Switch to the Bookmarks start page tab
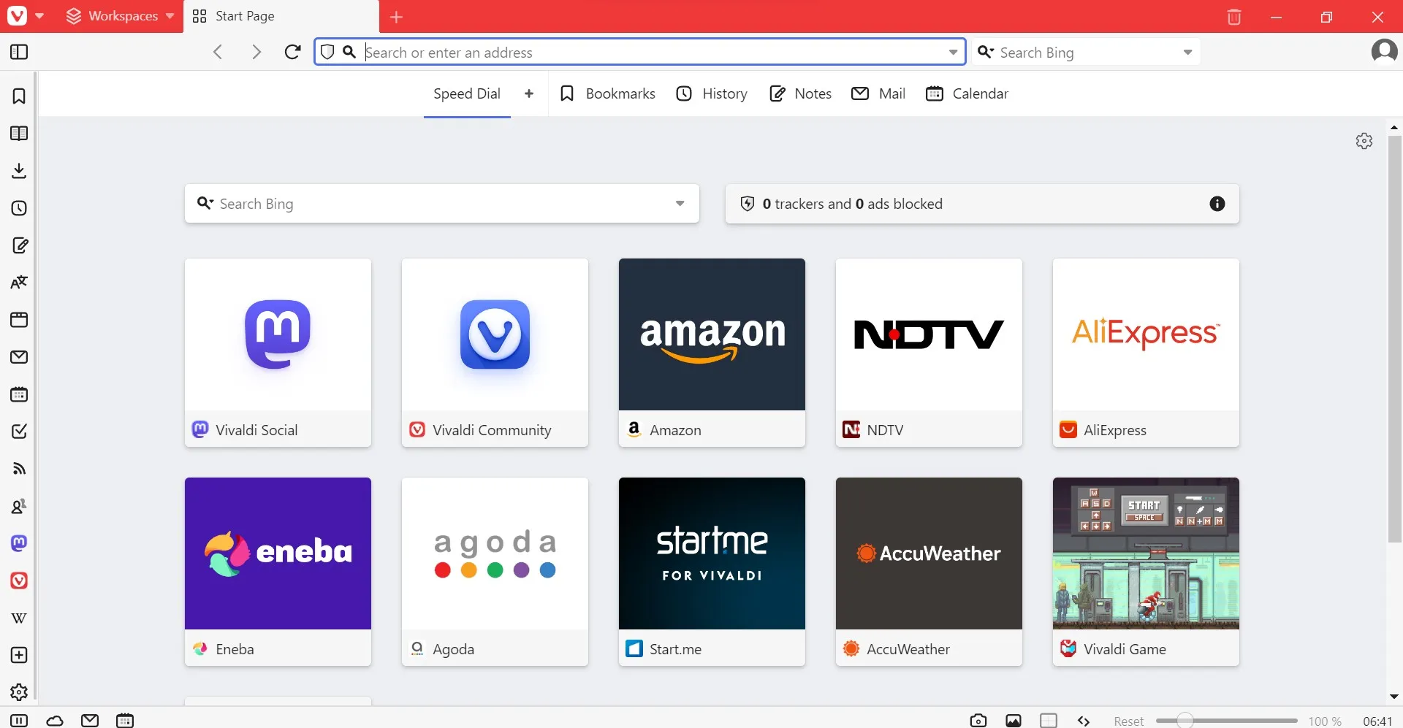Image resolution: width=1403 pixels, height=728 pixels. coord(607,93)
